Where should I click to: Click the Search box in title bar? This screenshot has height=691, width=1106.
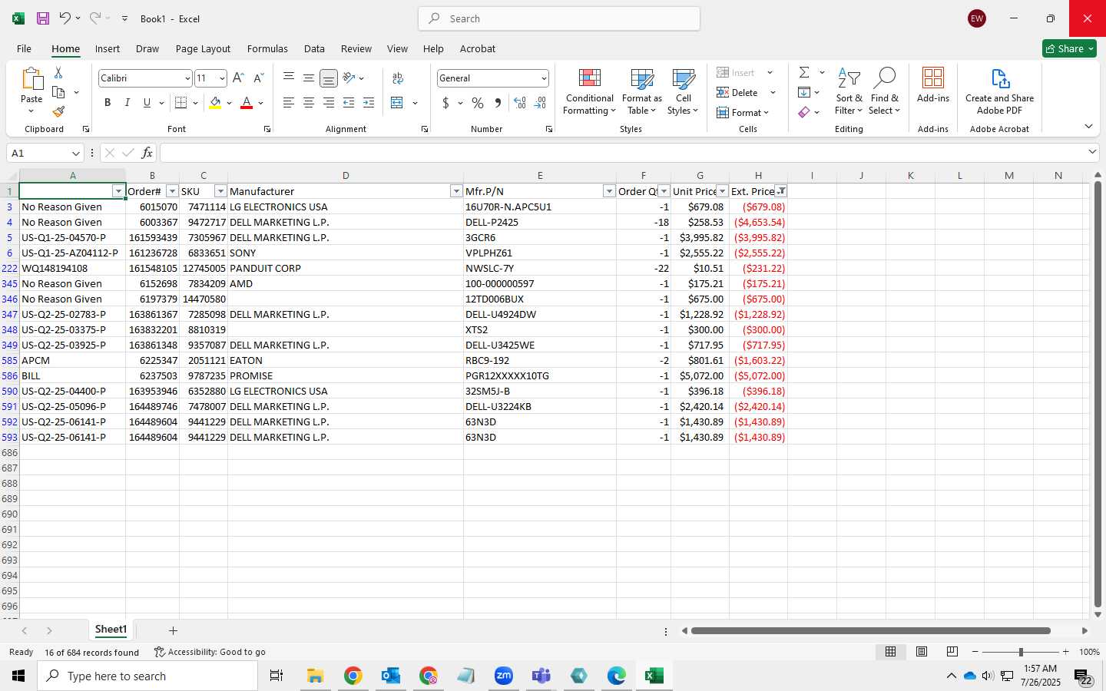coord(559,18)
